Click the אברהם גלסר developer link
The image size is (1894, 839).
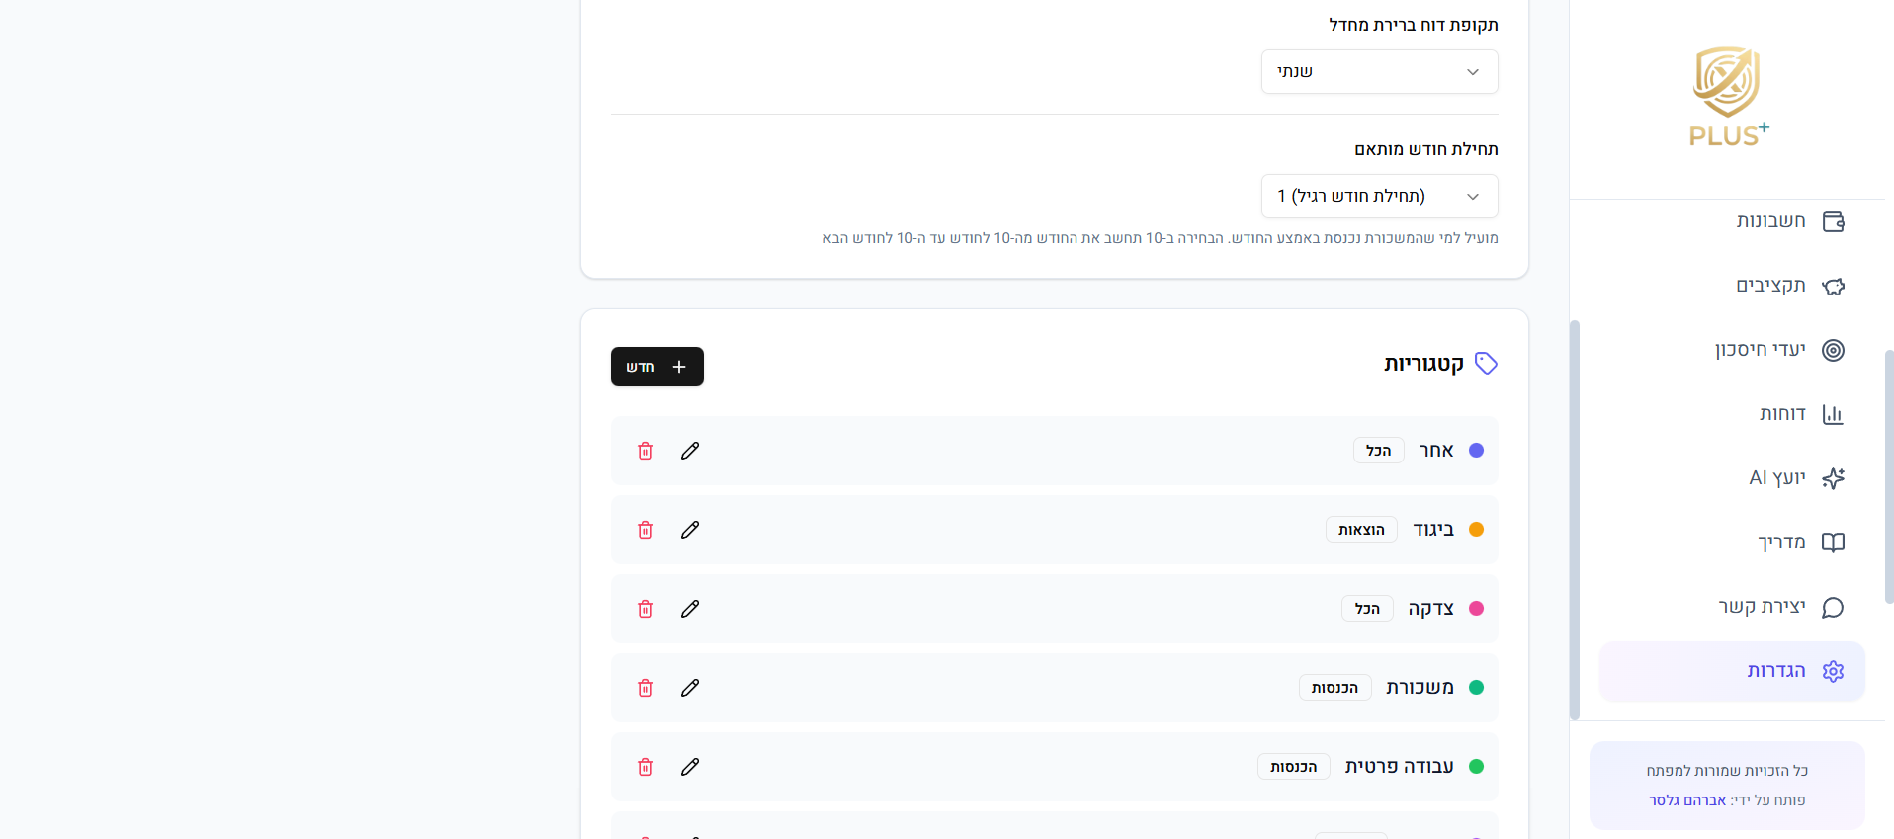(x=1686, y=800)
